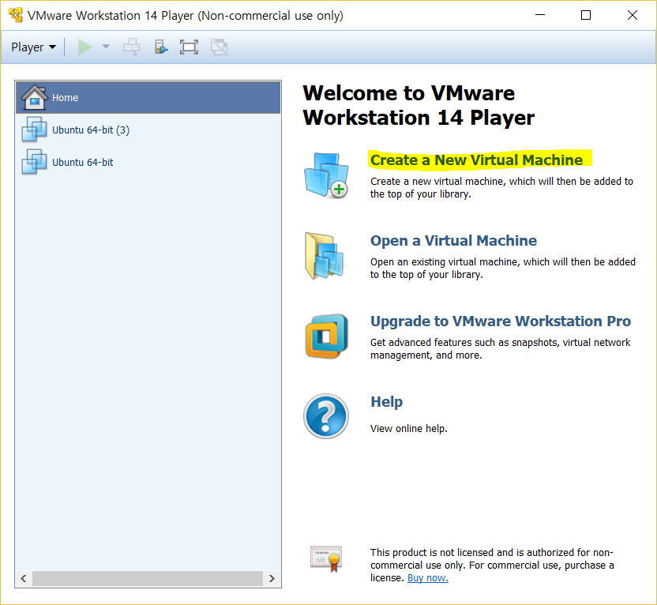Click the VMware app icon in title bar
This screenshot has height=605, width=657.
click(x=16, y=15)
